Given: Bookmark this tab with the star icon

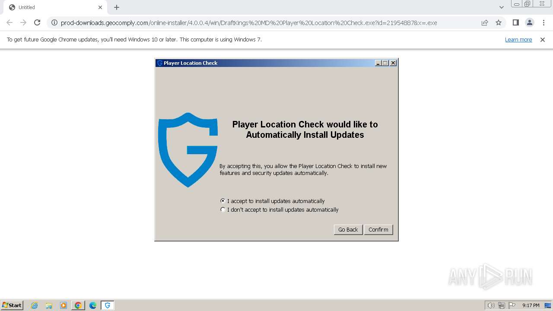Looking at the screenshot, I should [x=499, y=22].
